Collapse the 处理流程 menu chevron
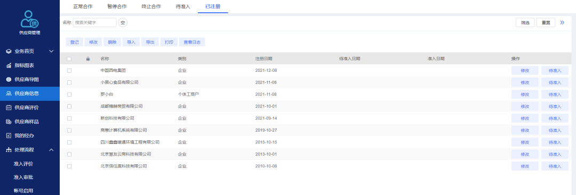This screenshot has height=195, width=576. pyautogui.click(x=51, y=150)
